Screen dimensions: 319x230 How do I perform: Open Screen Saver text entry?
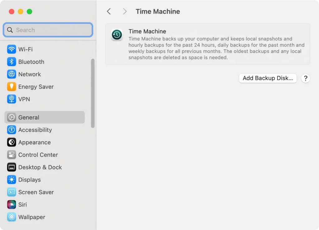(36, 192)
